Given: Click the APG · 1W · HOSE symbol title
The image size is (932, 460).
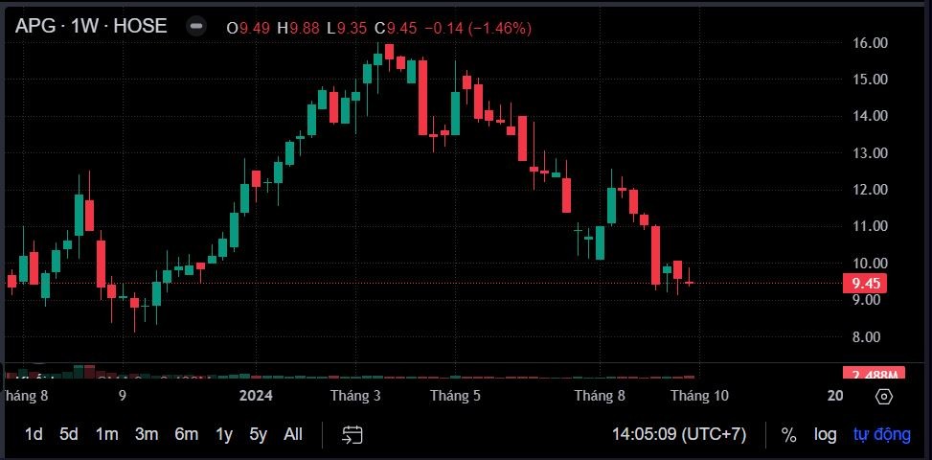Looking at the screenshot, I should (91, 27).
